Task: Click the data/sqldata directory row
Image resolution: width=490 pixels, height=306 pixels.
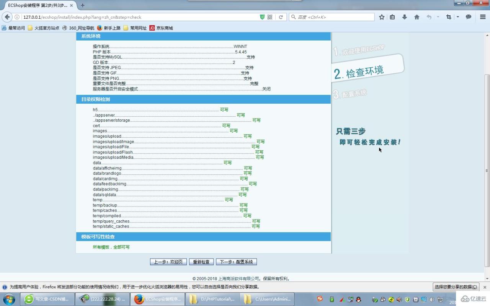Action: tap(170, 195)
